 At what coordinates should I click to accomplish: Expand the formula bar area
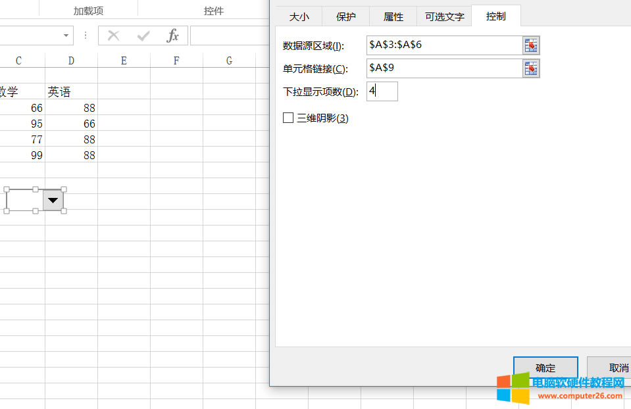230,35
